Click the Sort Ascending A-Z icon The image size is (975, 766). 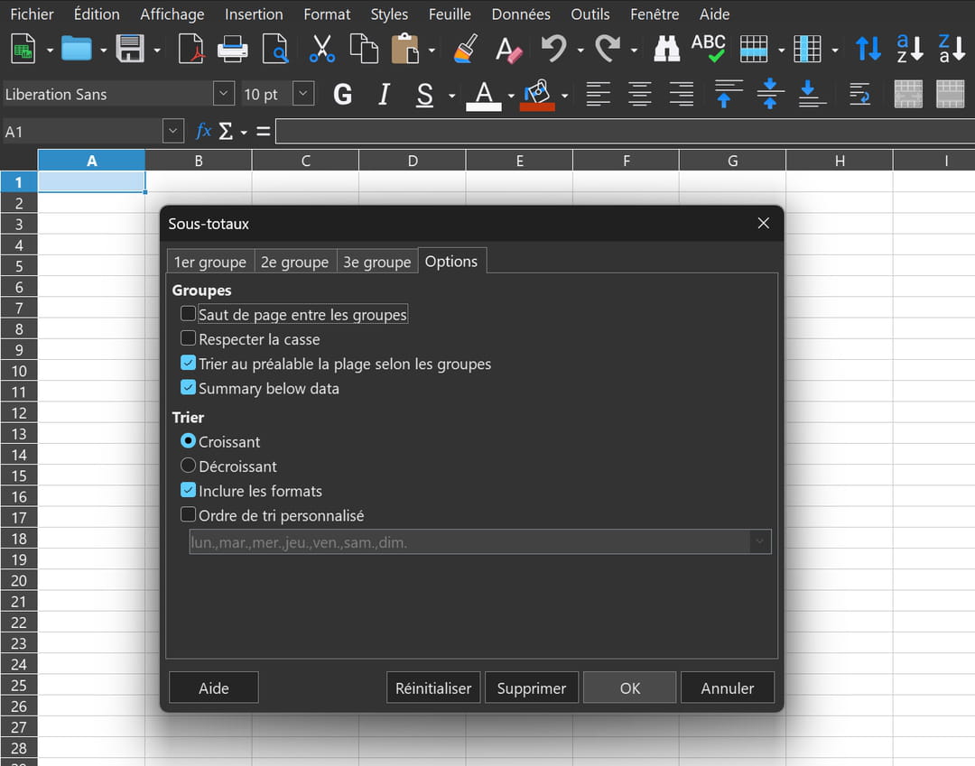[910, 49]
